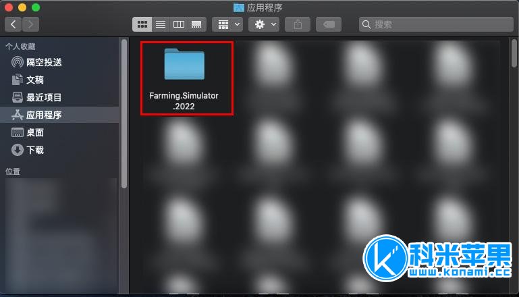Select 应用程序 in the sidebar
Image resolution: width=519 pixels, height=297 pixels.
click(x=59, y=115)
